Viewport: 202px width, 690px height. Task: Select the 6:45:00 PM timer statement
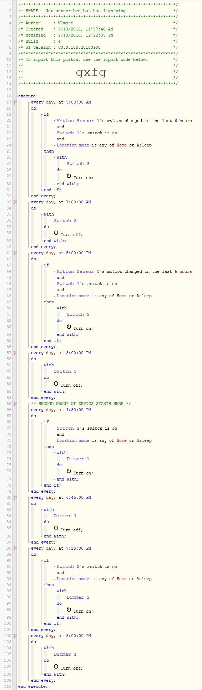click(61, 497)
